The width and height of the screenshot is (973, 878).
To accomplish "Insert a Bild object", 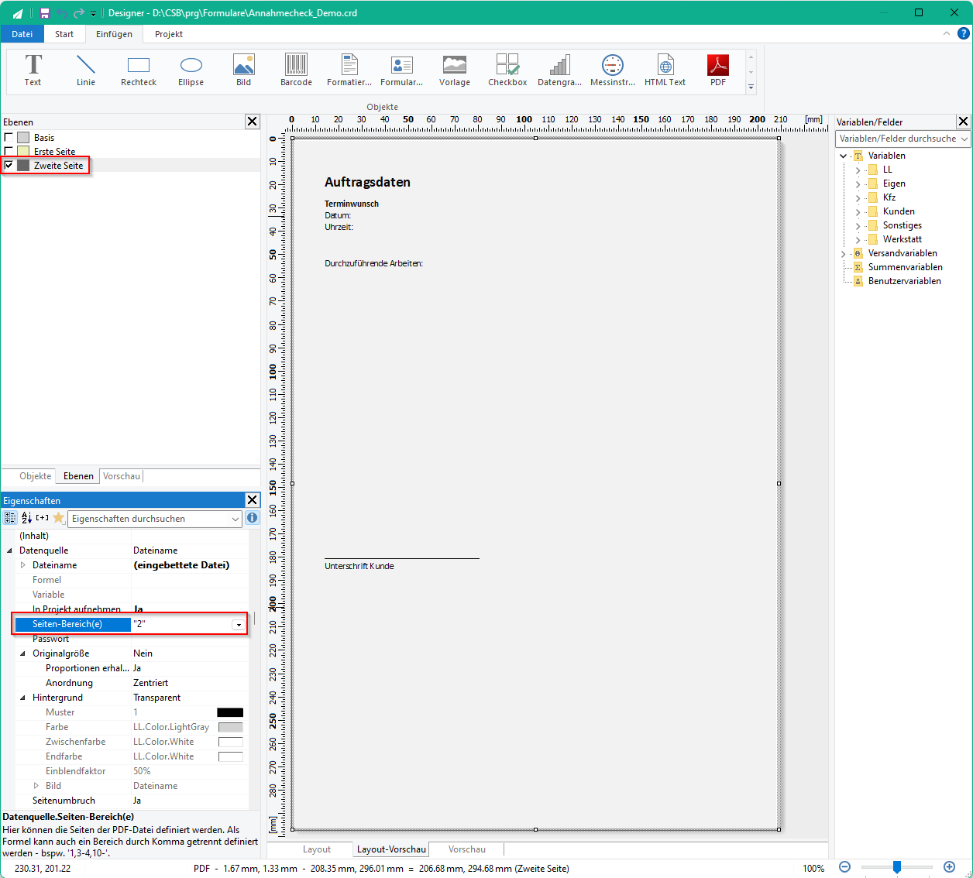I will 244,70.
